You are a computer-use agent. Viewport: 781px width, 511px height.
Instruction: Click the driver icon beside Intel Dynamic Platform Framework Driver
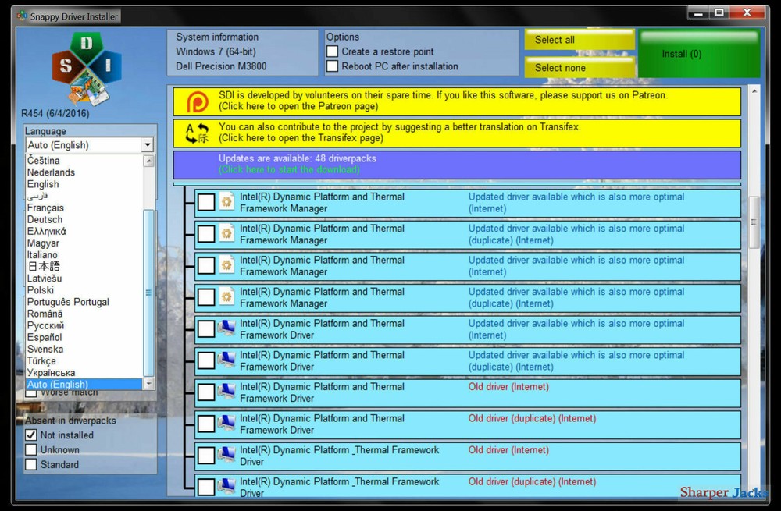click(225, 328)
